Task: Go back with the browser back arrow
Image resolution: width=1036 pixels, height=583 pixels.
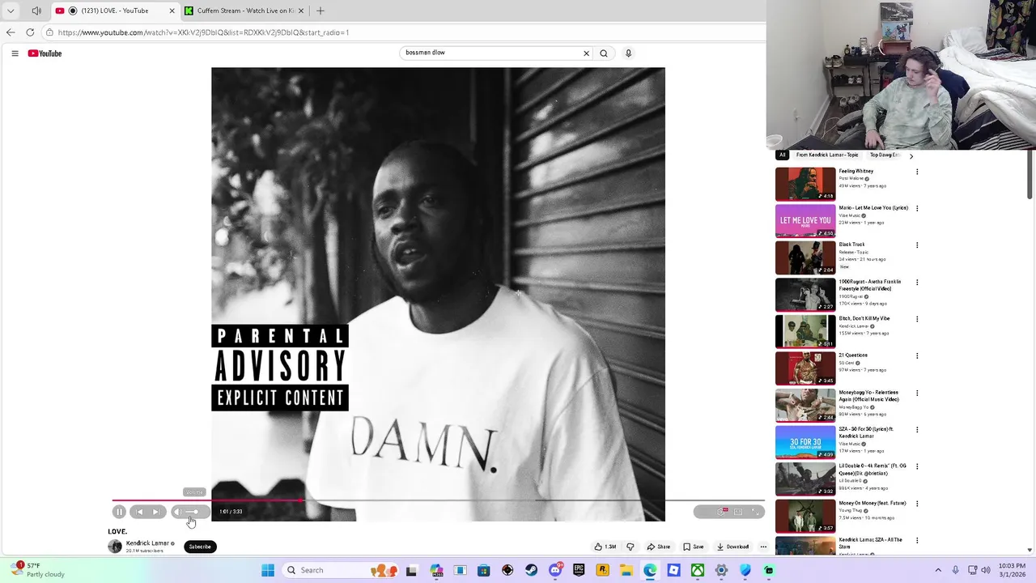Action: 11,32
